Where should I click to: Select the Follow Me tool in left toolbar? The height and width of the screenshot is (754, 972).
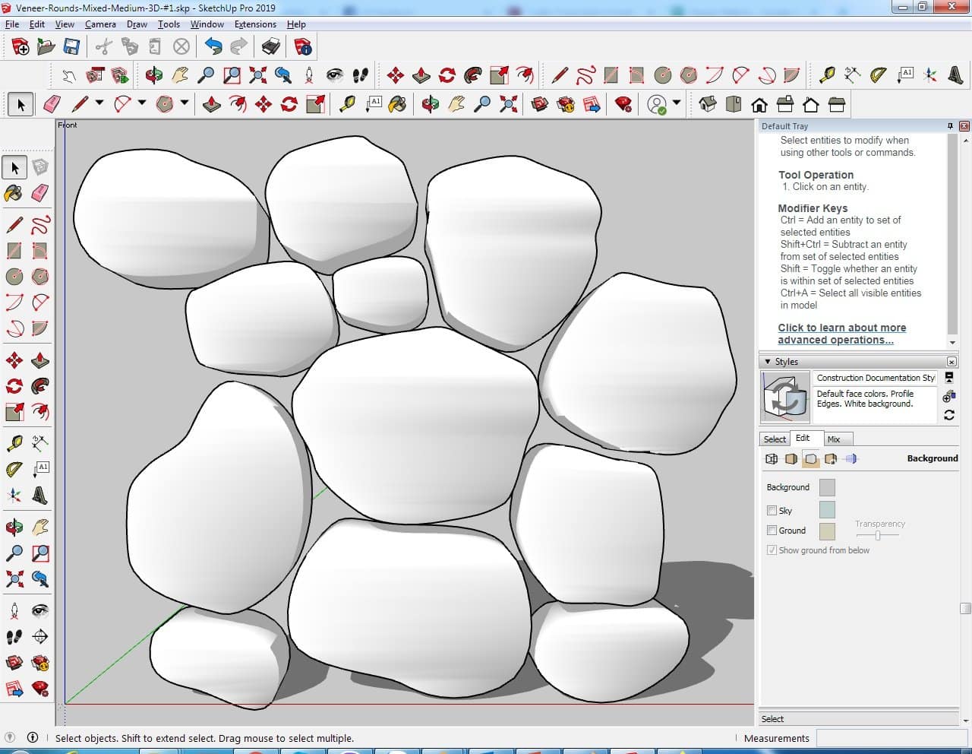(x=40, y=386)
